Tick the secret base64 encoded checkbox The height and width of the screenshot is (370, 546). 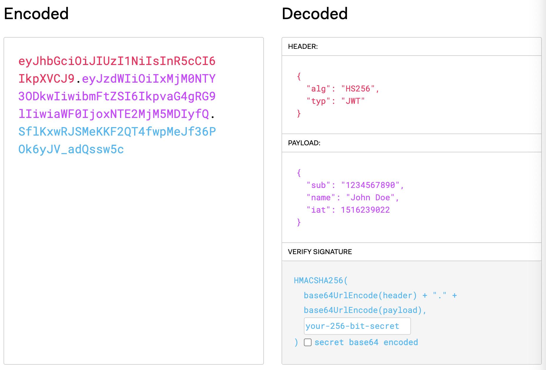click(x=308, y=342)
